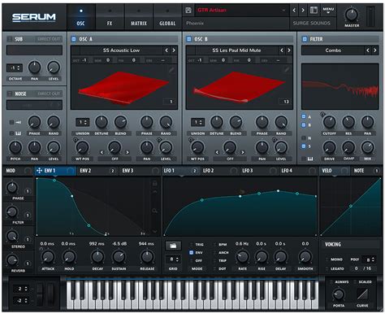Enable MONO voicing checkbox
This screenshot has width=385, height=314.
[327, 259]
